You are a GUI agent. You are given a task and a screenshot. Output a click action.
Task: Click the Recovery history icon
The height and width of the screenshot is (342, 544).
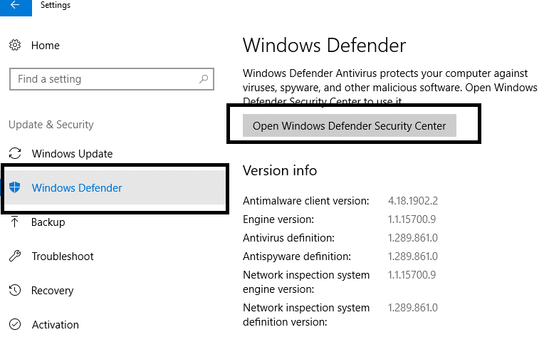15,291
